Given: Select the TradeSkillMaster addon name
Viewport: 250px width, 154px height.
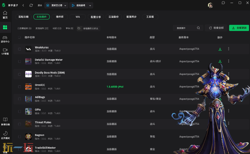Looking at the screenshot, I should click(45, 148).
